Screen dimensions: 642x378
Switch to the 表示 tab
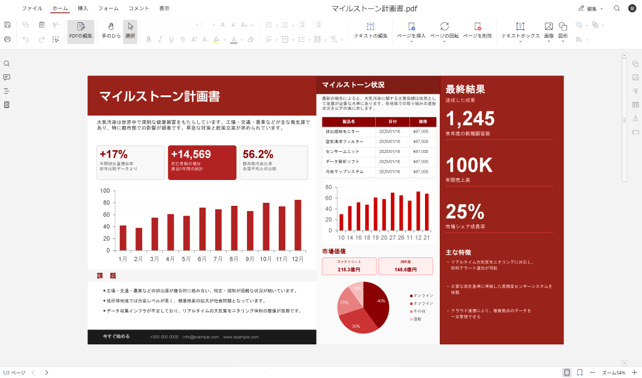[164, 8]
